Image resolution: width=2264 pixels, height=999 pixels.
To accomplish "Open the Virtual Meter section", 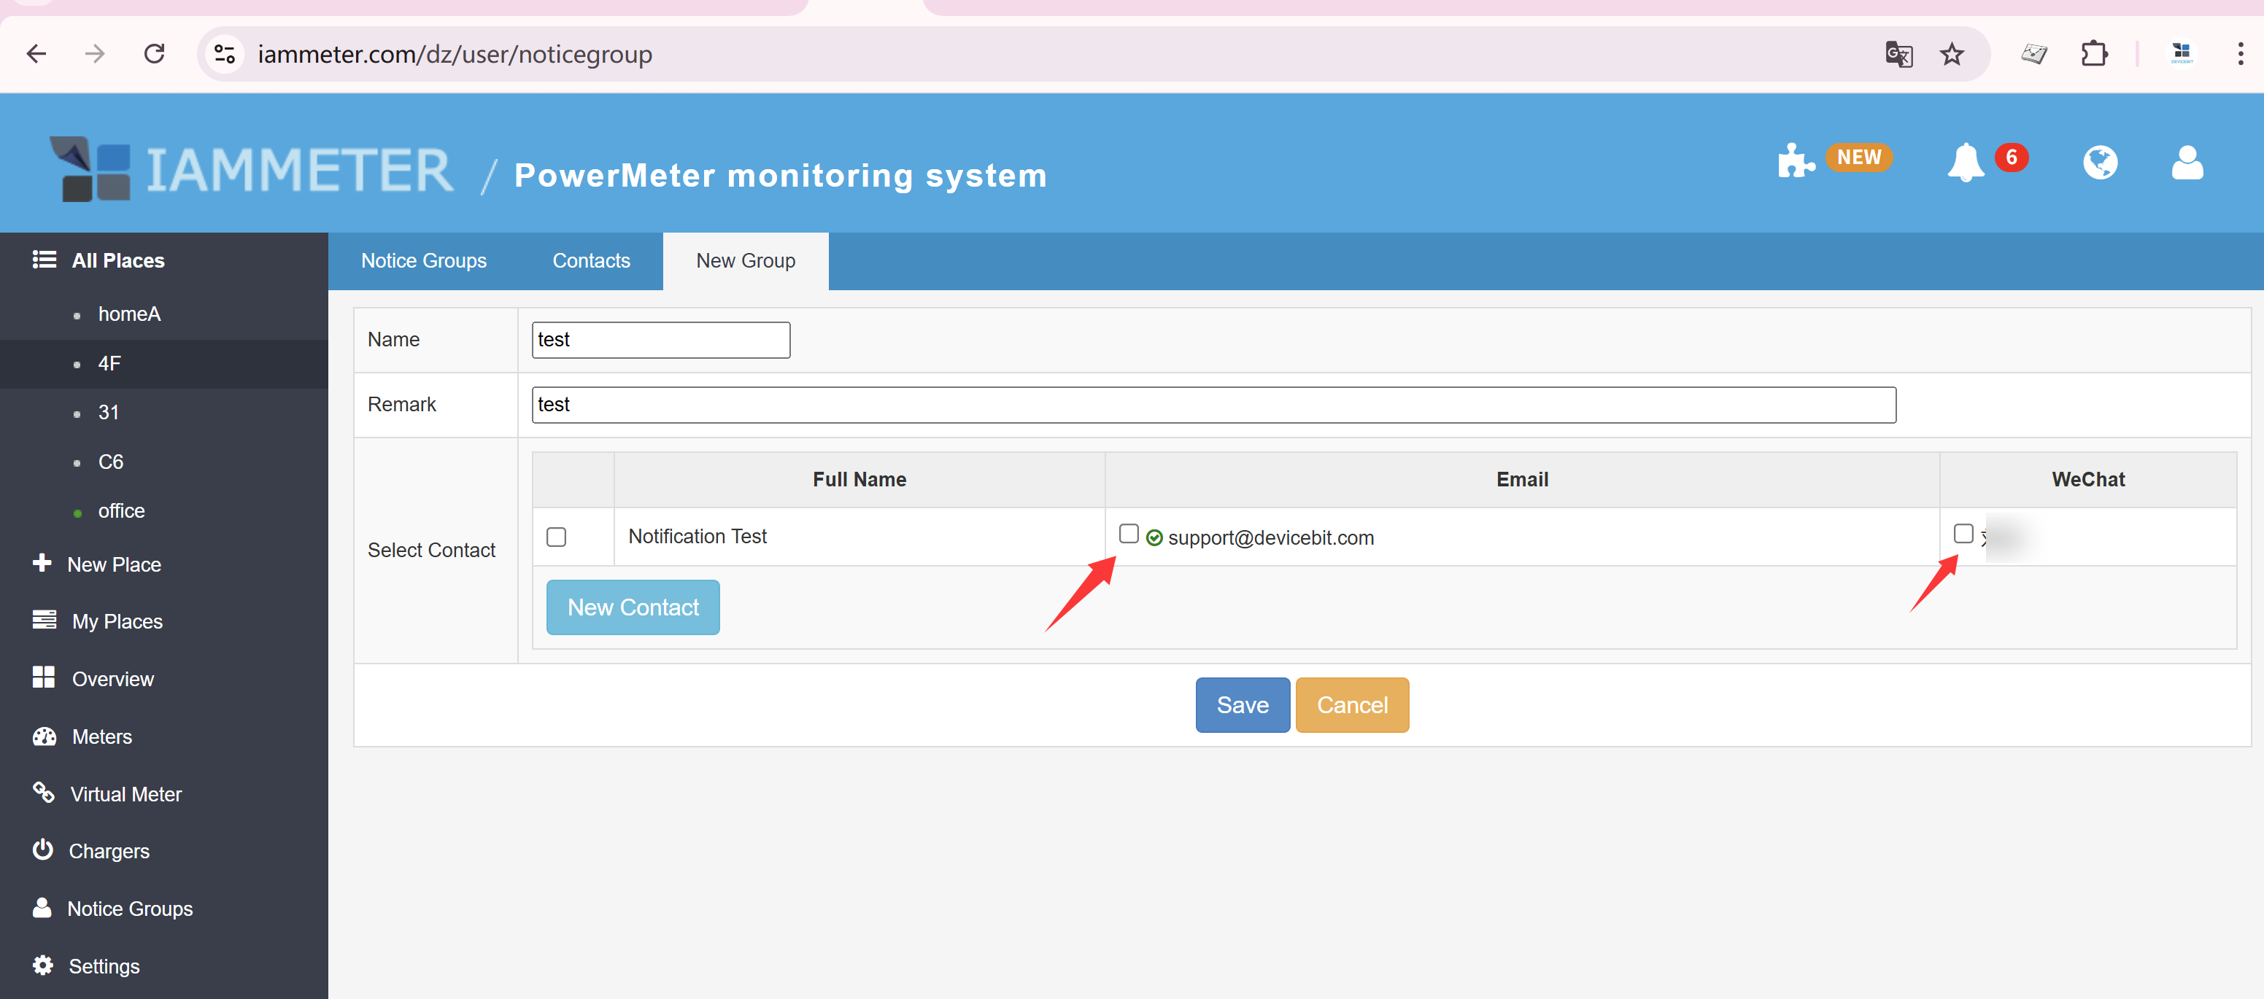I will pos(125,793).
